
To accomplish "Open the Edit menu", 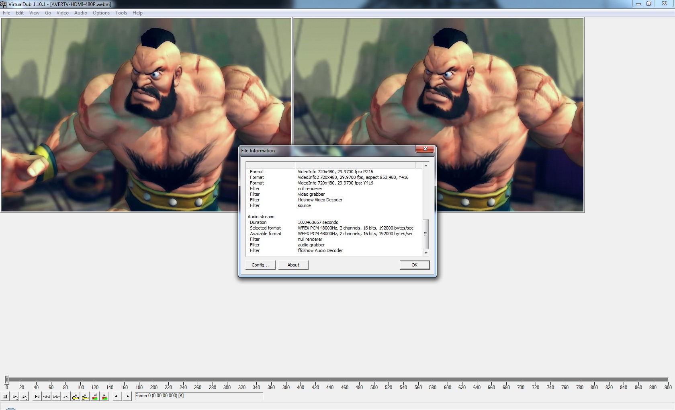I will [20, 13].
